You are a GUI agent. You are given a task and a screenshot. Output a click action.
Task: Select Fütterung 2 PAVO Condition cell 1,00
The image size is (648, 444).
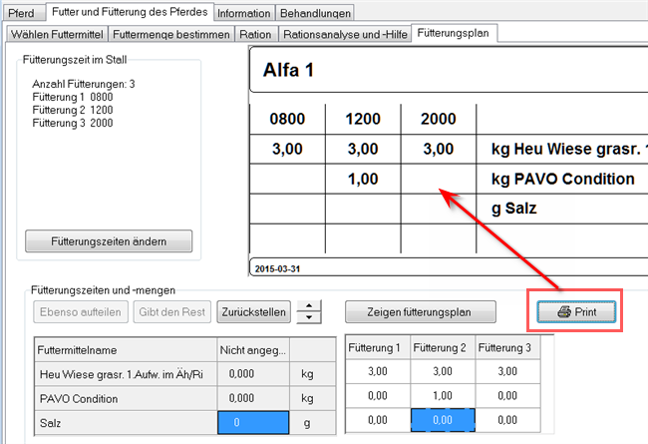[x=443, y=396]
